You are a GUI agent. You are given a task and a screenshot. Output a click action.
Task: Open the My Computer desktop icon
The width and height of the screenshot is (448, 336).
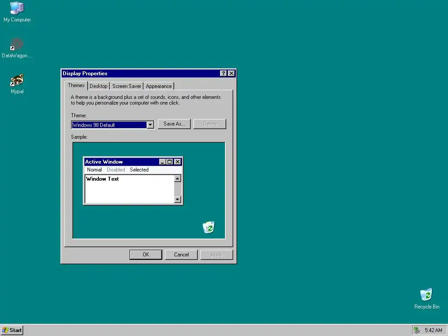17,12
